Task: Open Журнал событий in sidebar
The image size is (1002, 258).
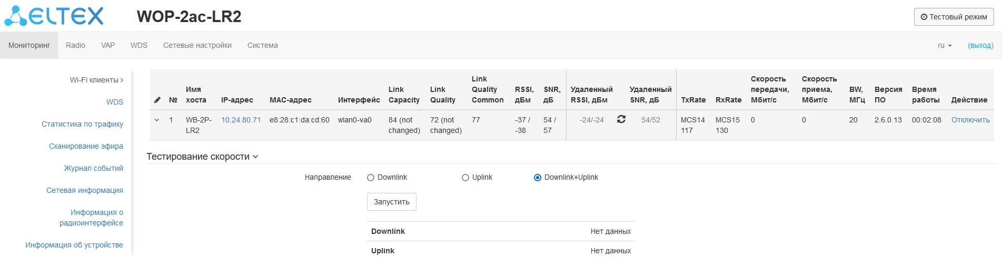Action: 93,168
